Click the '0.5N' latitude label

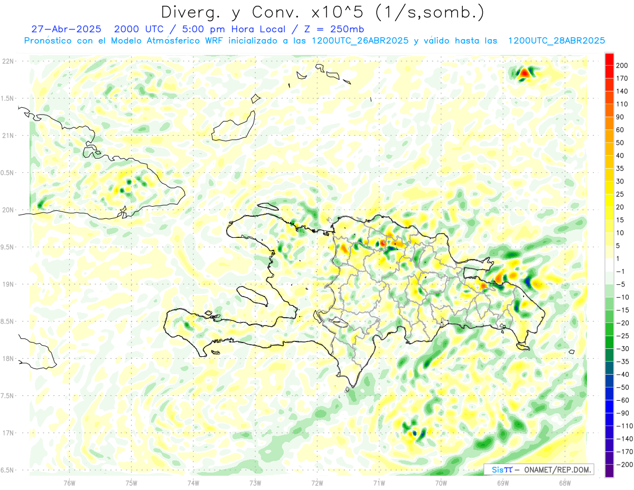[7, 173]
